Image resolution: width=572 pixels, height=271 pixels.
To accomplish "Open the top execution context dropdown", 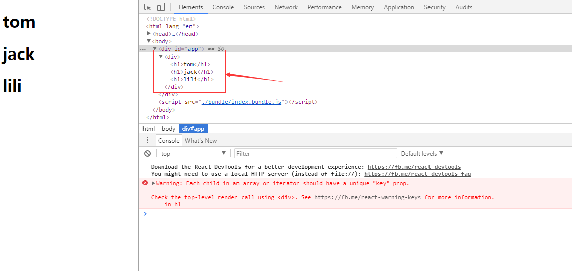I will tap(194, 154).
